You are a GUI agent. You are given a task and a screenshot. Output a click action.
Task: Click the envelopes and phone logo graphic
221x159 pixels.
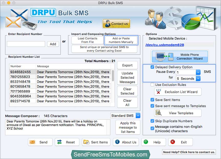point(21,19)
